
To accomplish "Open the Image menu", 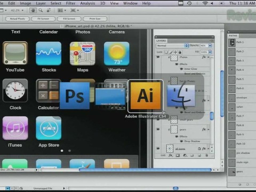I will [25, 3].
